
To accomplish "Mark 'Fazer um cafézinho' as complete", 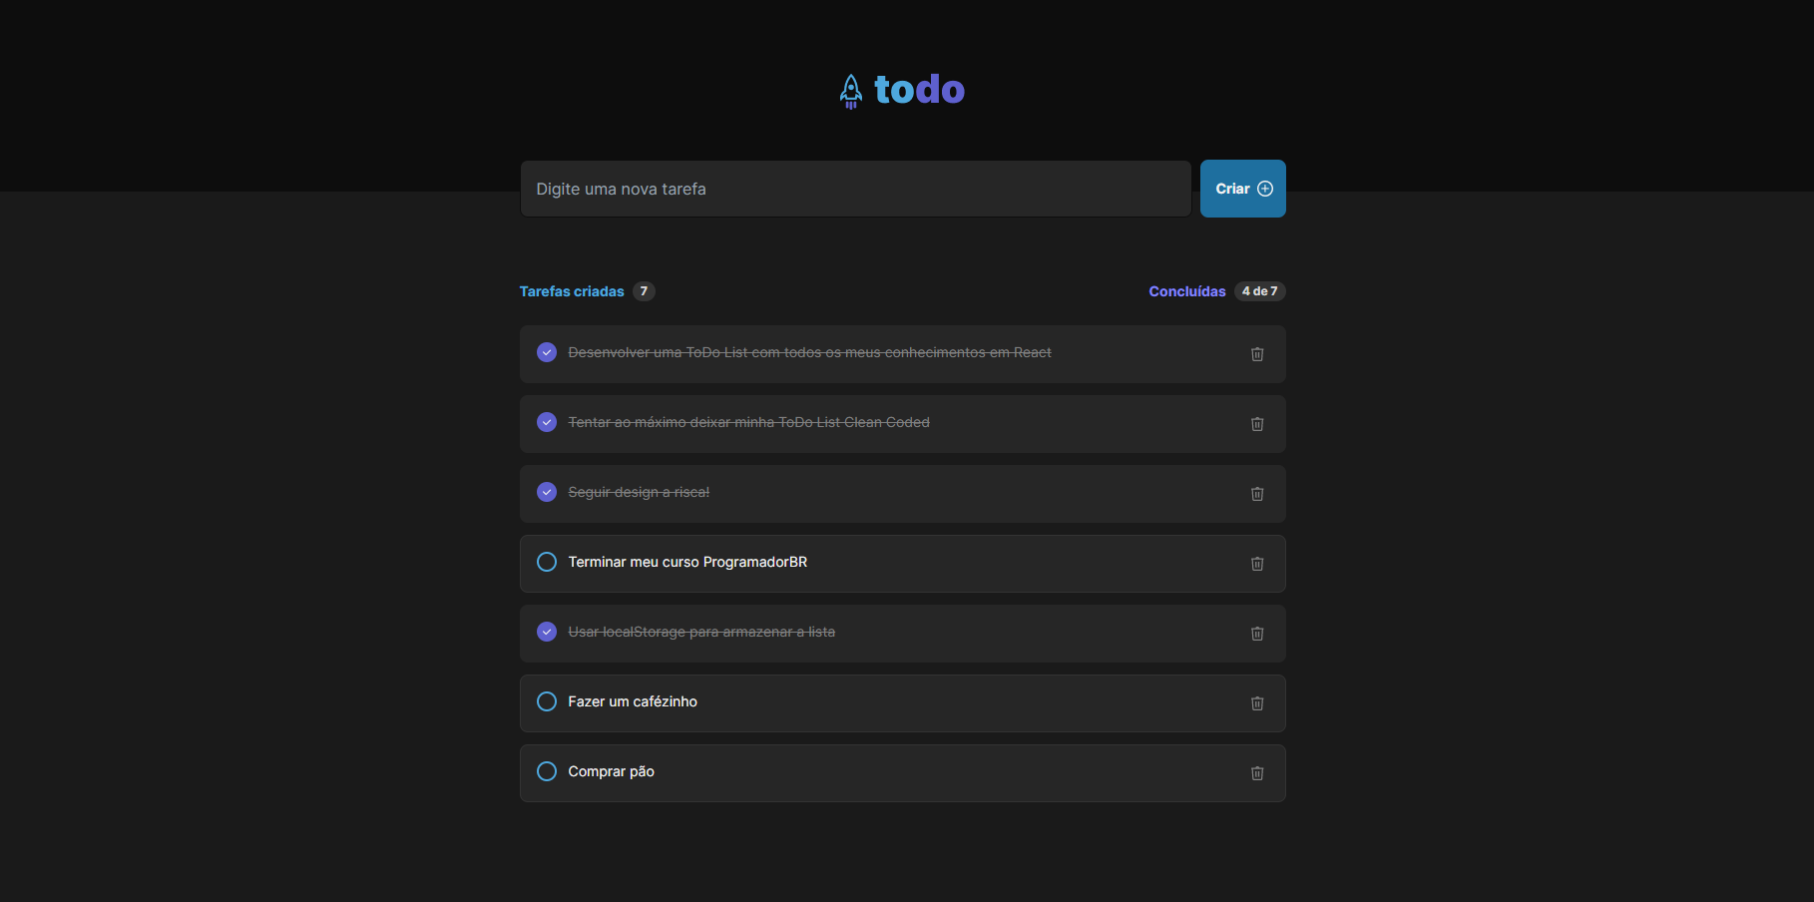I will pyautogui.click(x=546, y=701).
